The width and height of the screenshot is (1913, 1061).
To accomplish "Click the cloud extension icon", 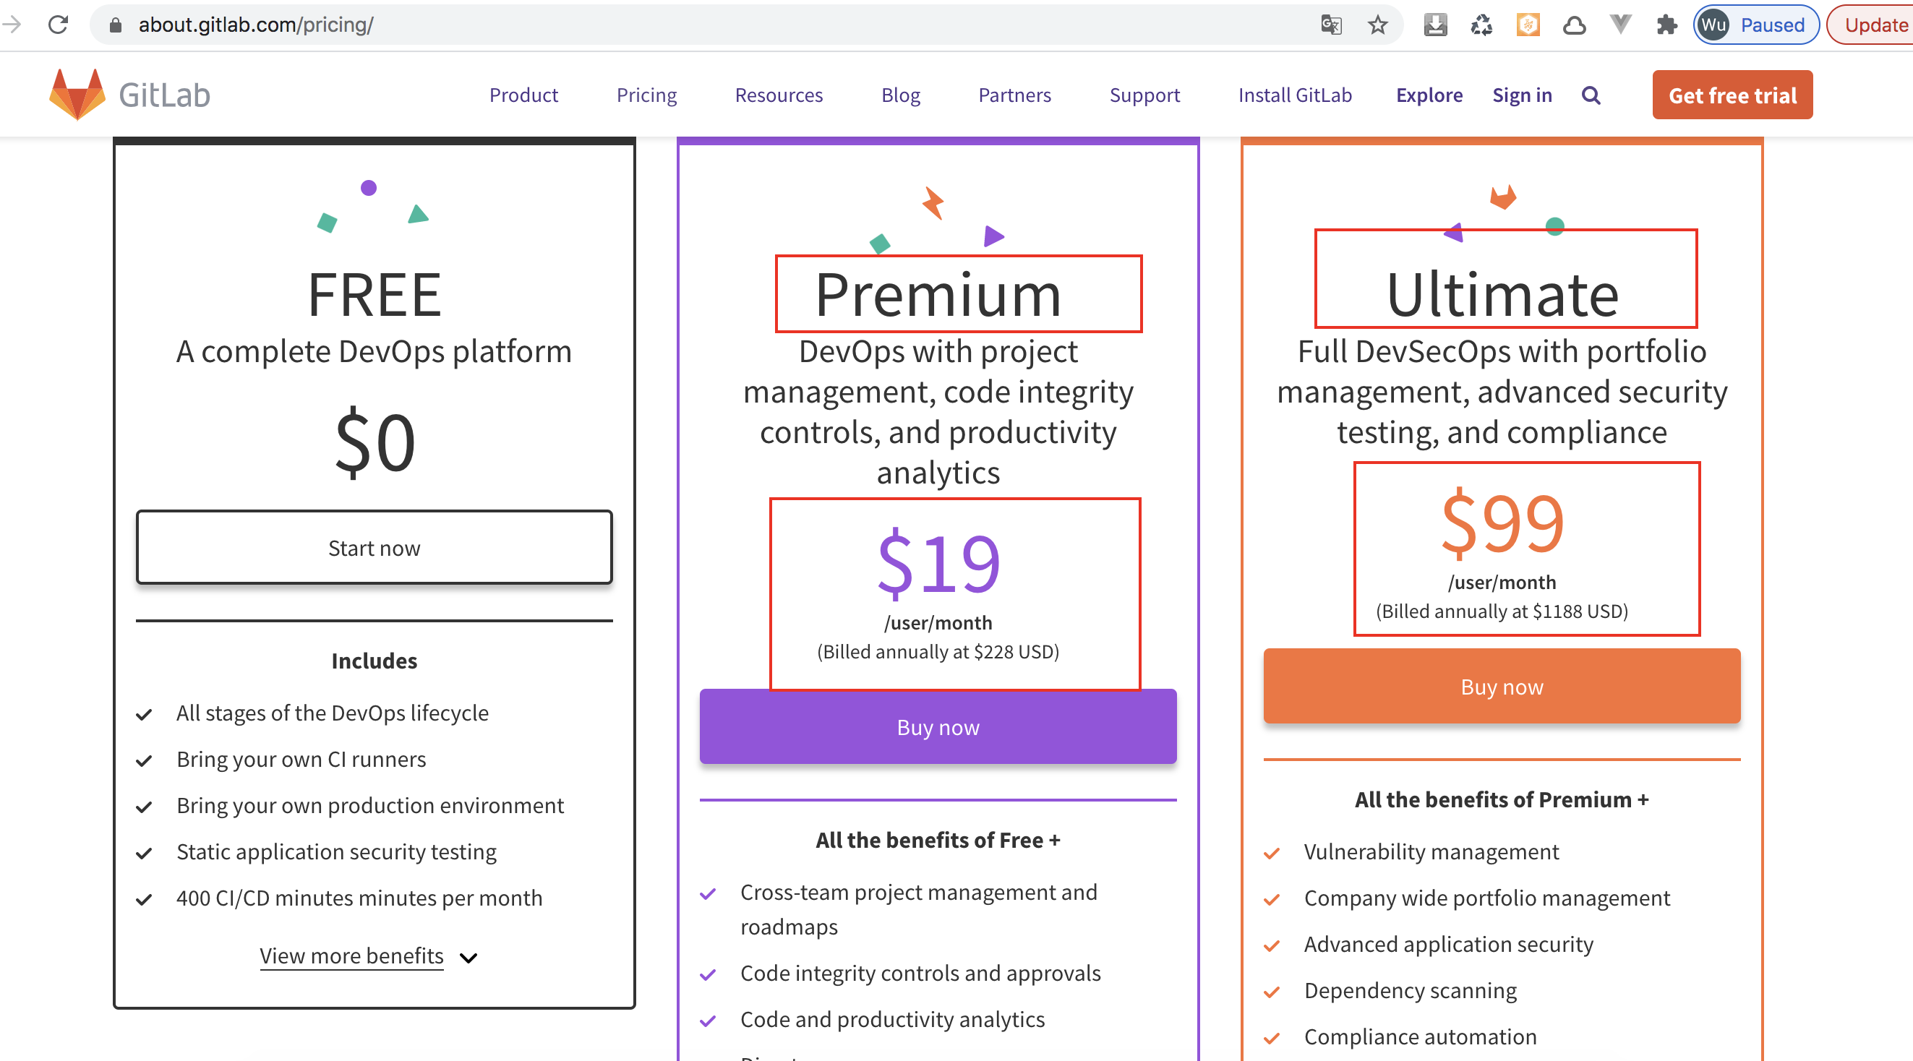I will pos(1575,25).
